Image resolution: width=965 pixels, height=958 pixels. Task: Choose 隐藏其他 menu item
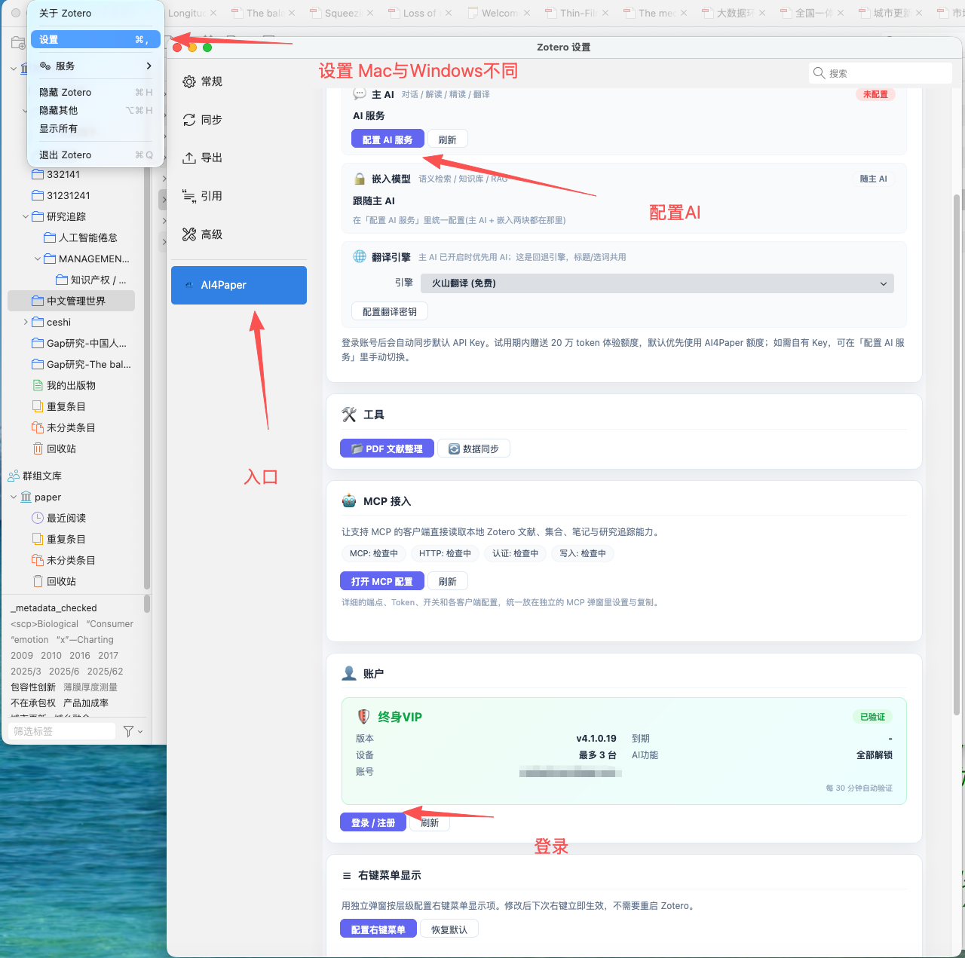(x=96, y=110)
